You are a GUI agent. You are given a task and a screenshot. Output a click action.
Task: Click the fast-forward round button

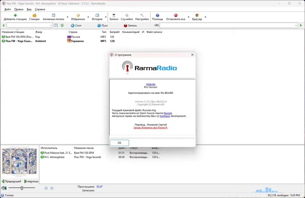[x=52, y=188]
